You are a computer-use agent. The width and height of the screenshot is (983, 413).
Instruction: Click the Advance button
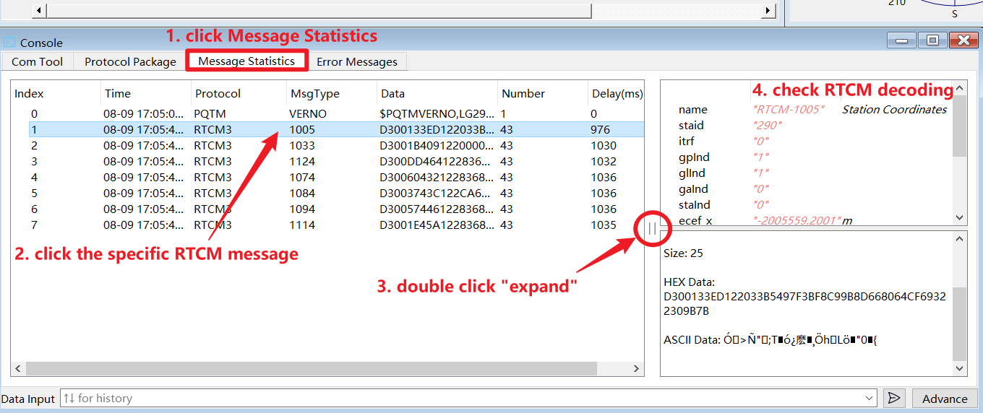click(944, 399)
